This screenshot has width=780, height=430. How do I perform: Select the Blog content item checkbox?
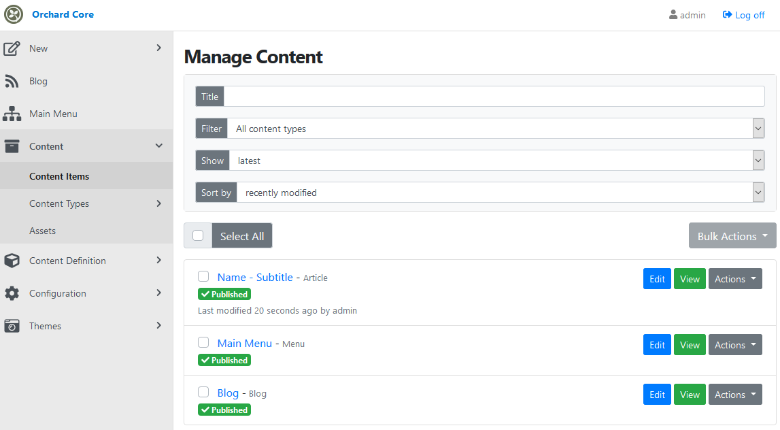click(x=203, y=392)
